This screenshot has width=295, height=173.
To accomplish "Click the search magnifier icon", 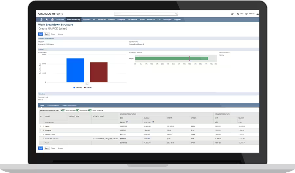I will pyautogui.click(x=176, y=14).
